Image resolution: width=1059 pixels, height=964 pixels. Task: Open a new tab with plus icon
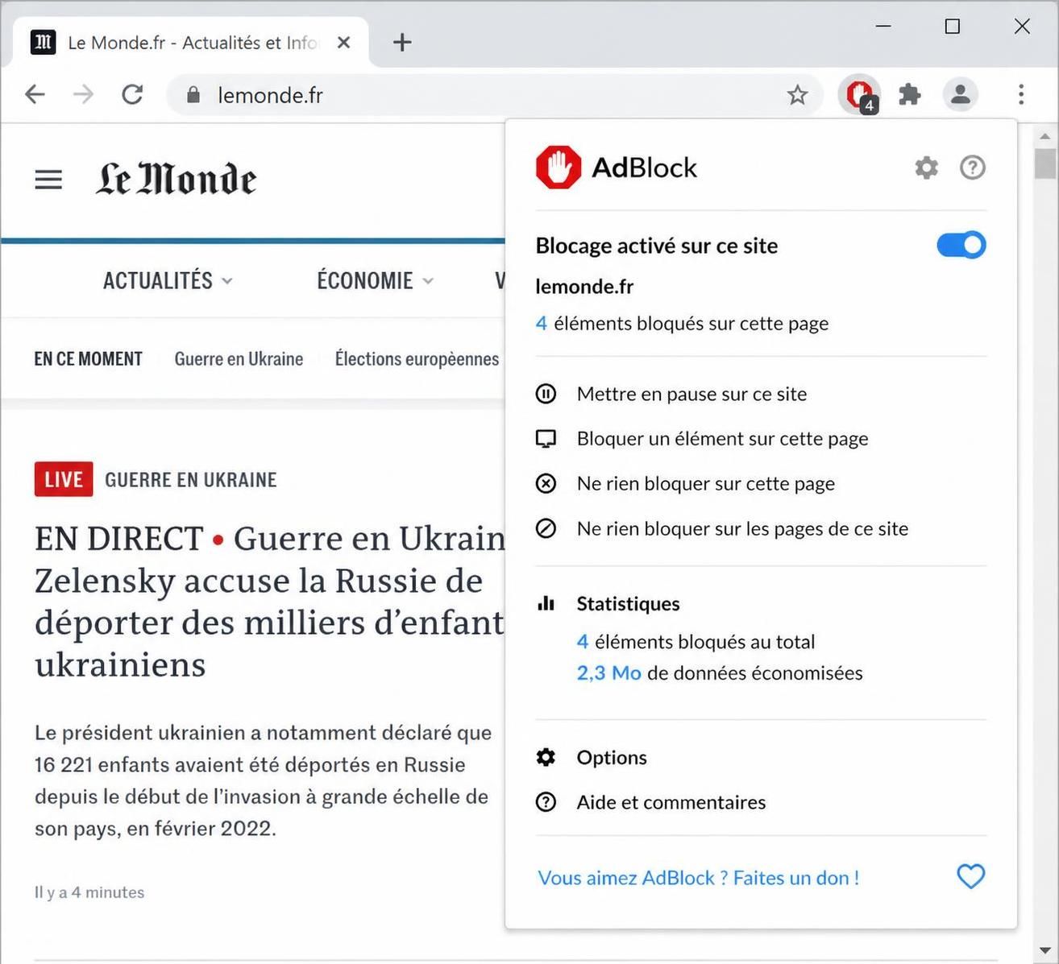(x=402, y=43)
